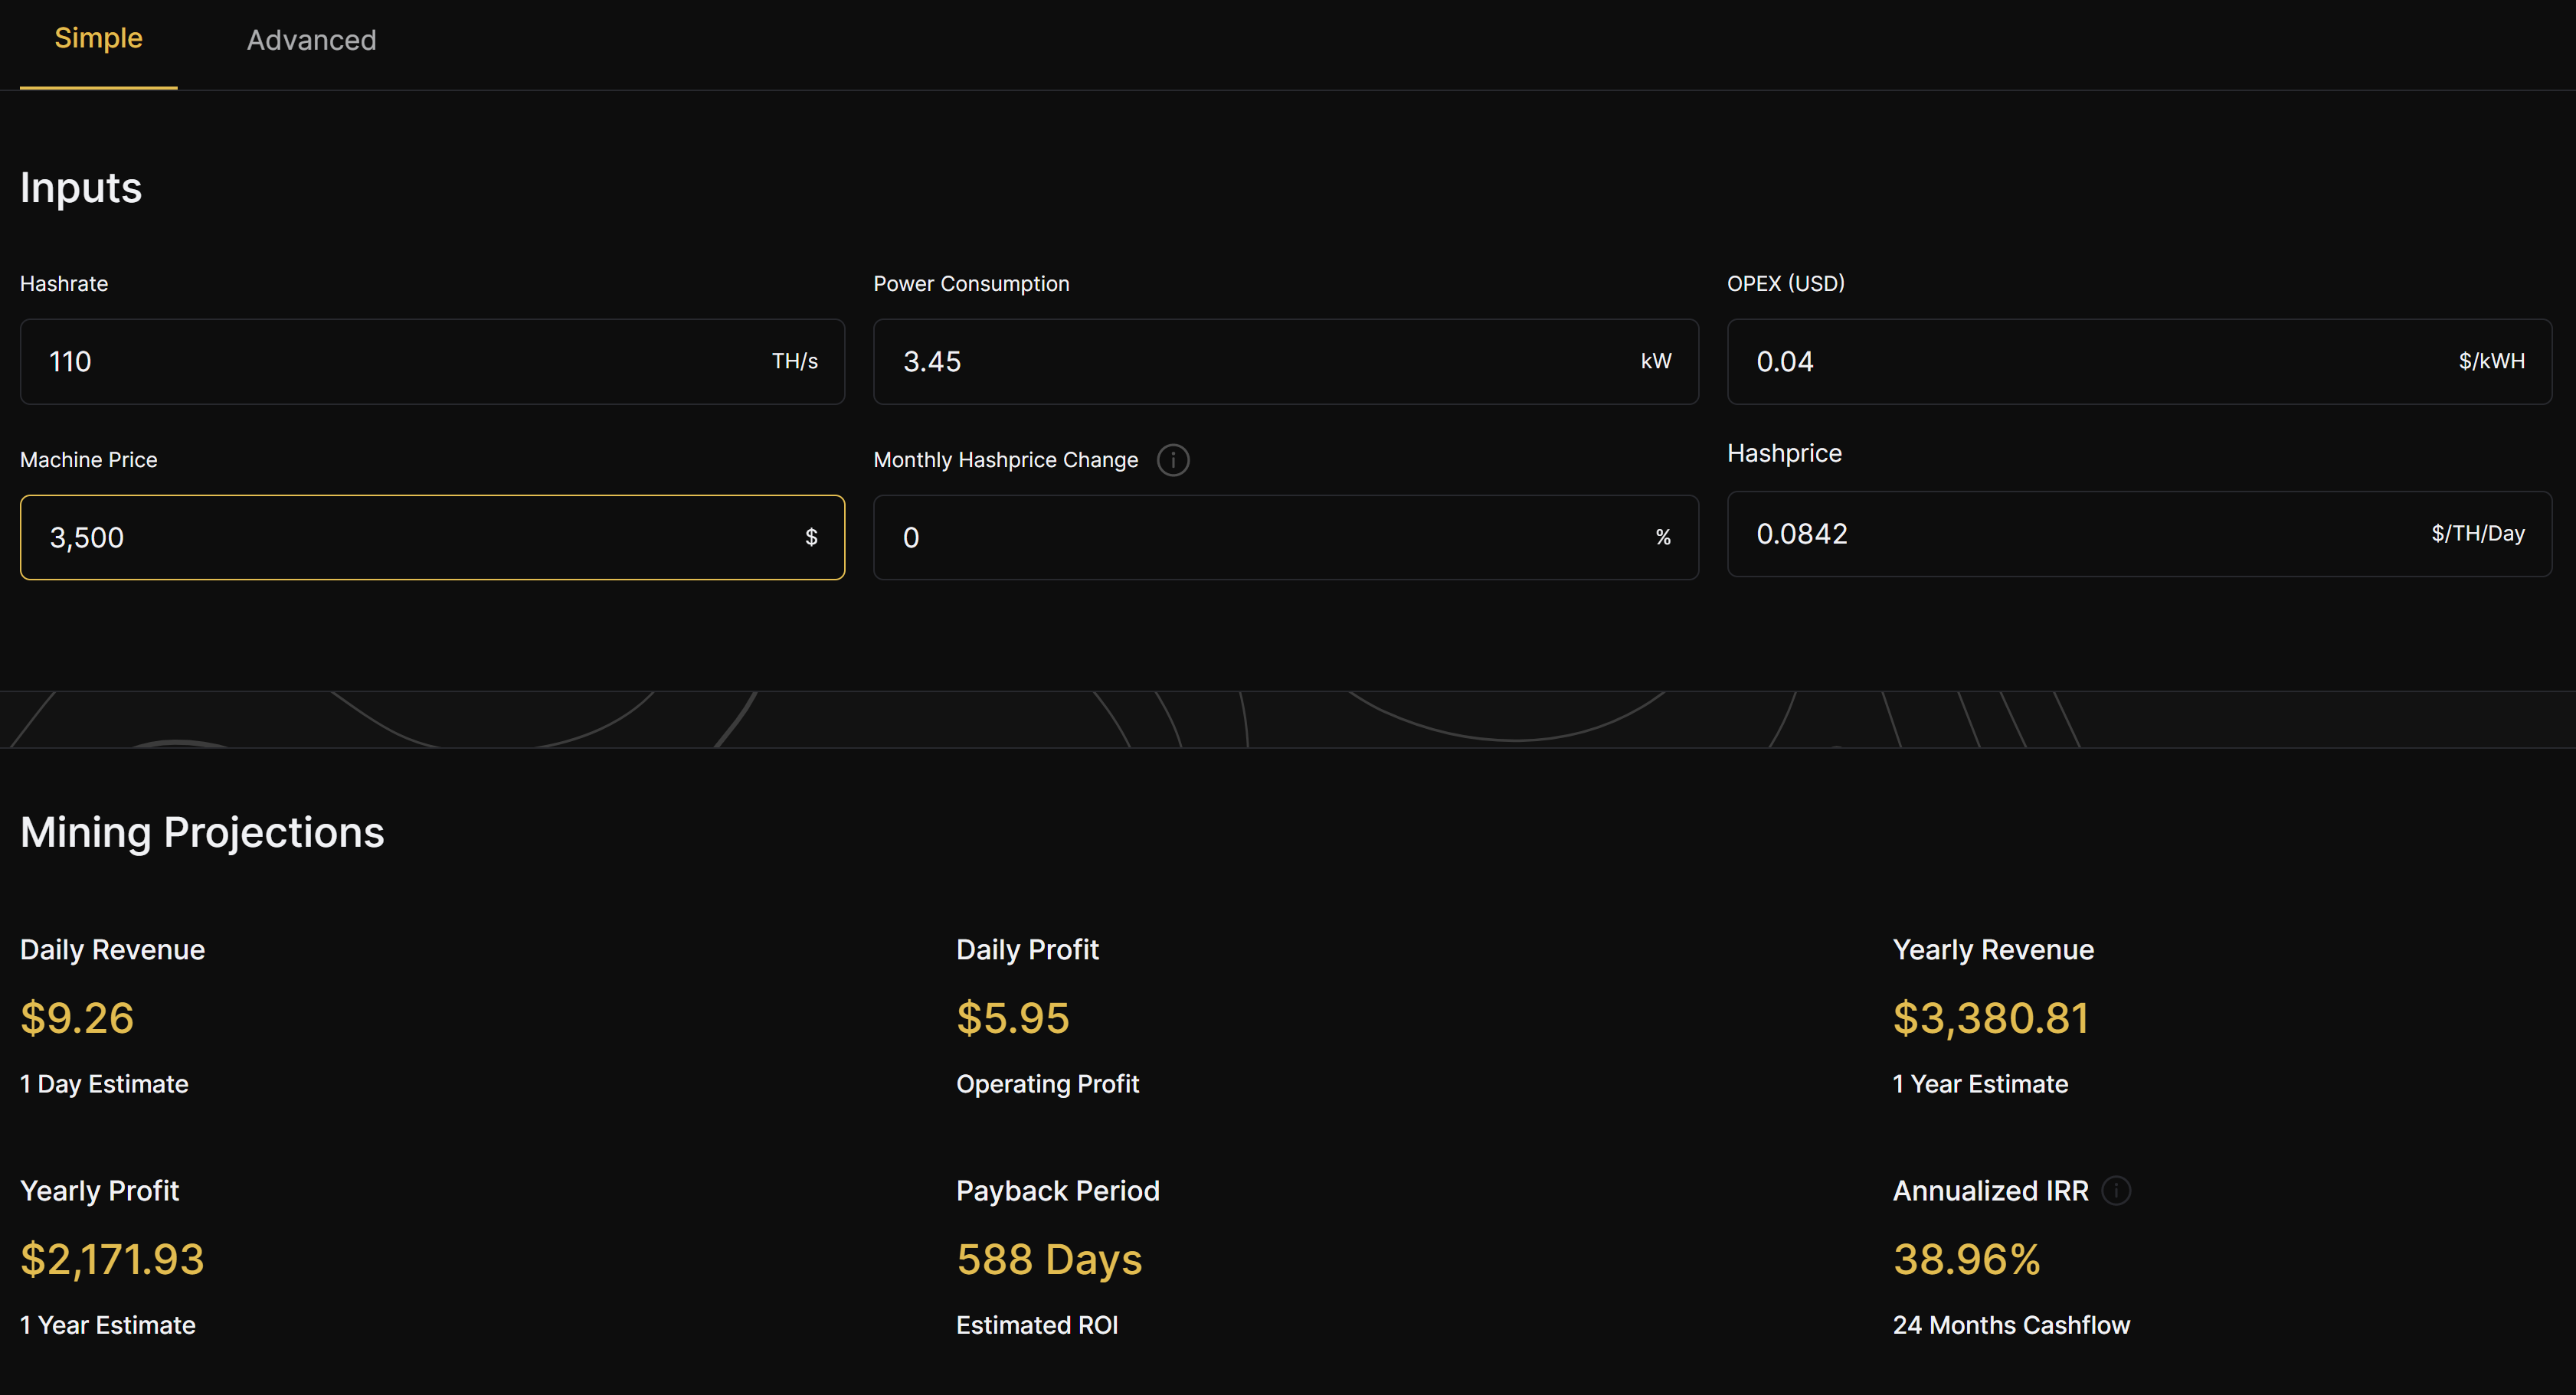
Task: Click the Hashrate input field
Action: [430, 361]
